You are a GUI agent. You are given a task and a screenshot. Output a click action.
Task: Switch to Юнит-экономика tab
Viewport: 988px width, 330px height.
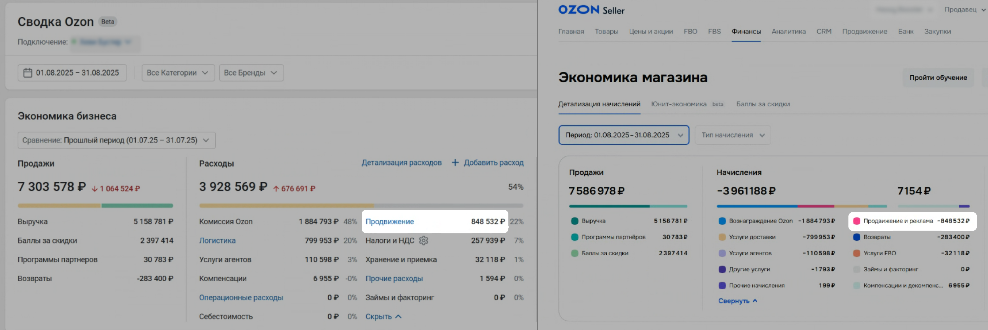pos(678,104)
